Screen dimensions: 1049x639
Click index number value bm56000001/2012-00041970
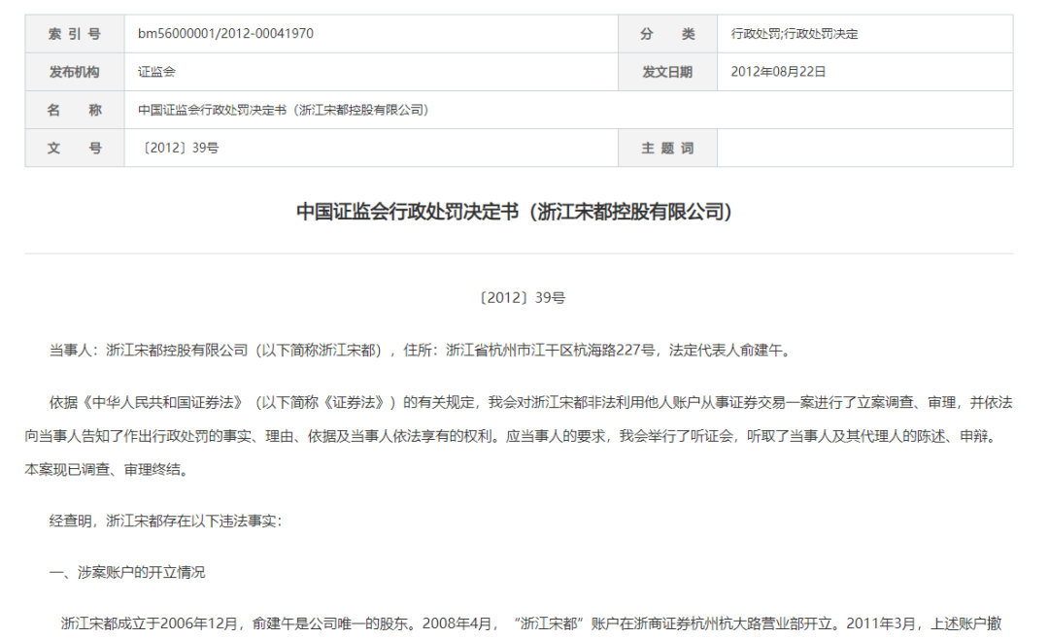tap(225, 33)
